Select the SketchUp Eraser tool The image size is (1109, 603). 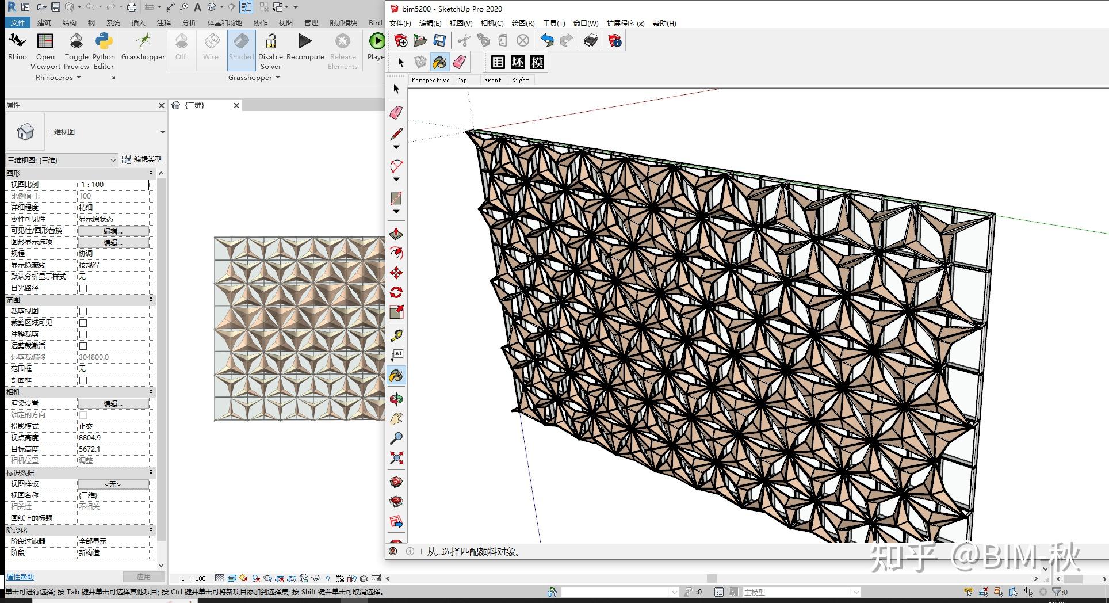pyautogui.click(x=396, y=113)
